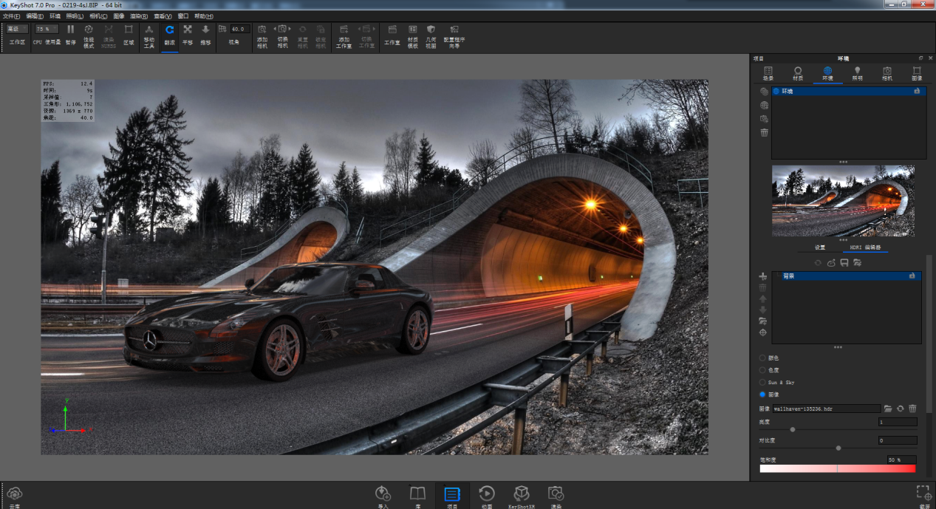The height and width of the screenshot is (509, 936).
Task: Click the 导入 import icon
Action: tap(383, 493)
